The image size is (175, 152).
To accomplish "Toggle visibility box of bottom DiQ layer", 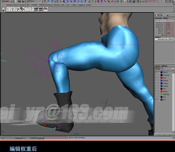I will tap(156, 100).
